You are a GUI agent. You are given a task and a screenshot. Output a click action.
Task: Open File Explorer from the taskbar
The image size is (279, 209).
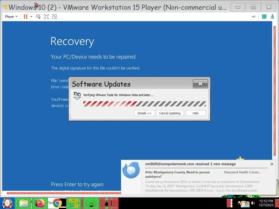pyautogui.click(x=23, y=203)
